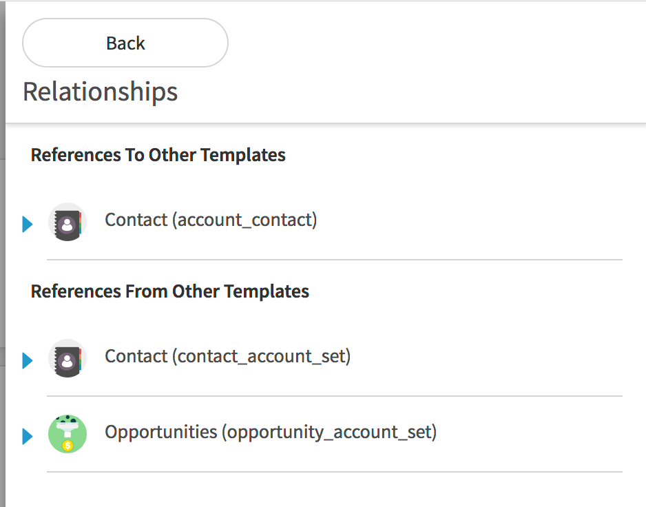646x507 pixels.
Task: Click the References From Other Templates heading
Action: click(x=169, y=291)
